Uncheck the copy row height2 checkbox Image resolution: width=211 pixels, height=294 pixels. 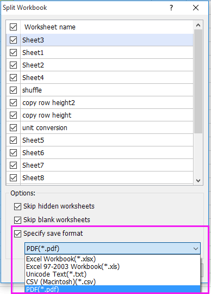(13, 102)
